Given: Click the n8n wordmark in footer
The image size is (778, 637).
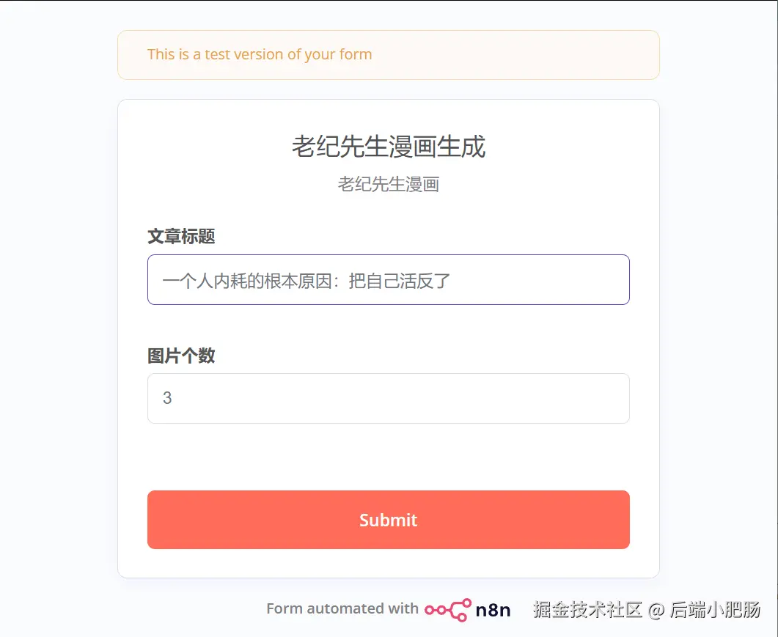Looking at the screenshot, I should click(x=493, y=609).
